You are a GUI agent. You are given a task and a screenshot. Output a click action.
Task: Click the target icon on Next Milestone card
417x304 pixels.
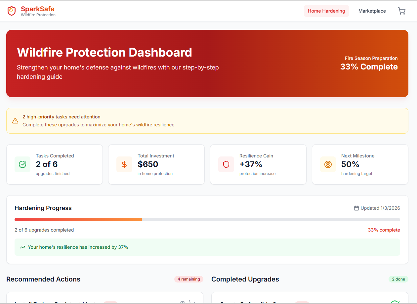click(x=328, y=164)
